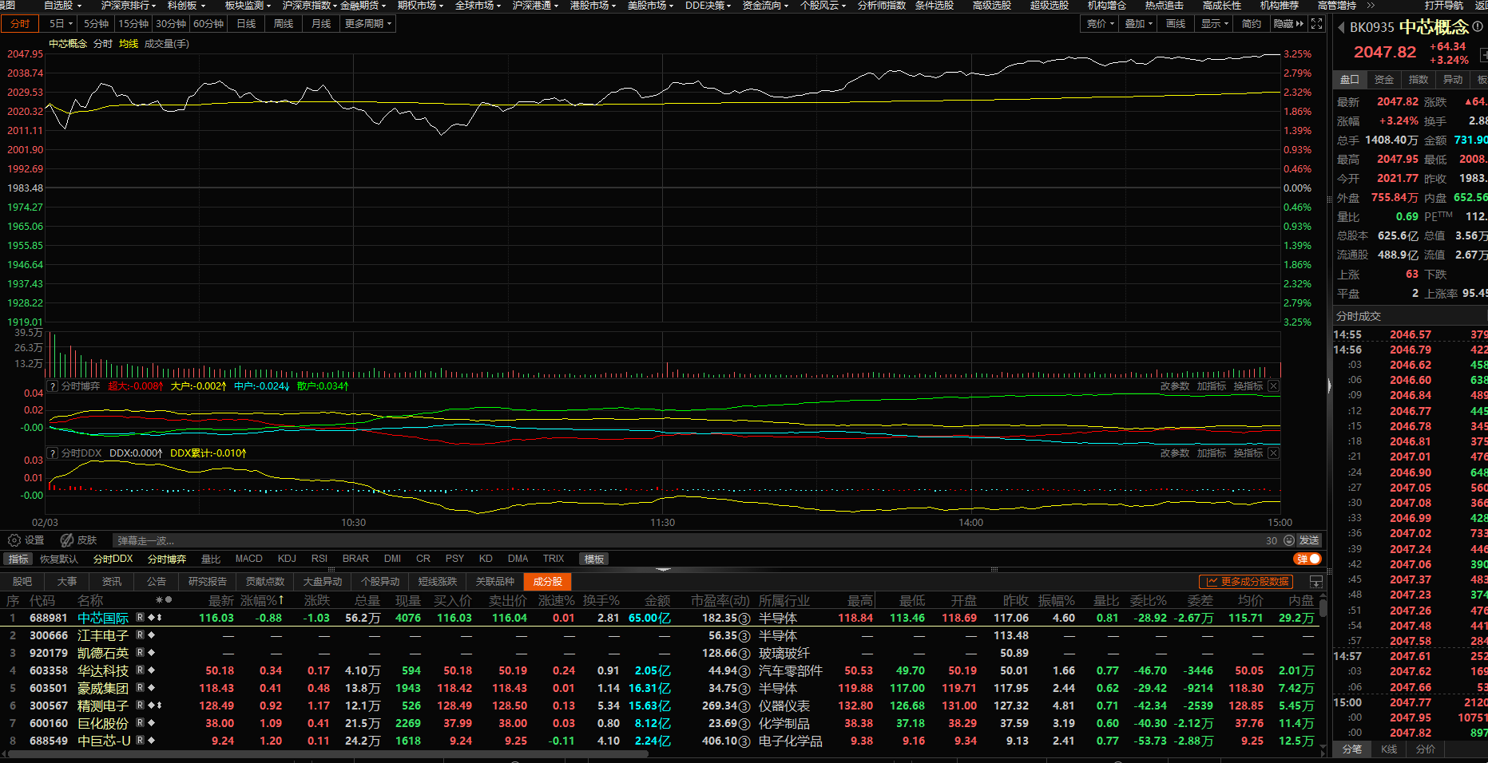Select the 研究报告 tab
This screenshot has width=1488, height=763.
pos(208,582)
